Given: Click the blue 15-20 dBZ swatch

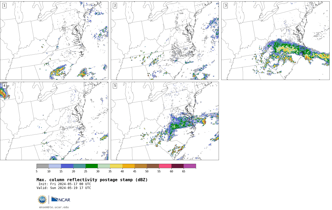Looking at the screenshot, I should click(67, 166).
